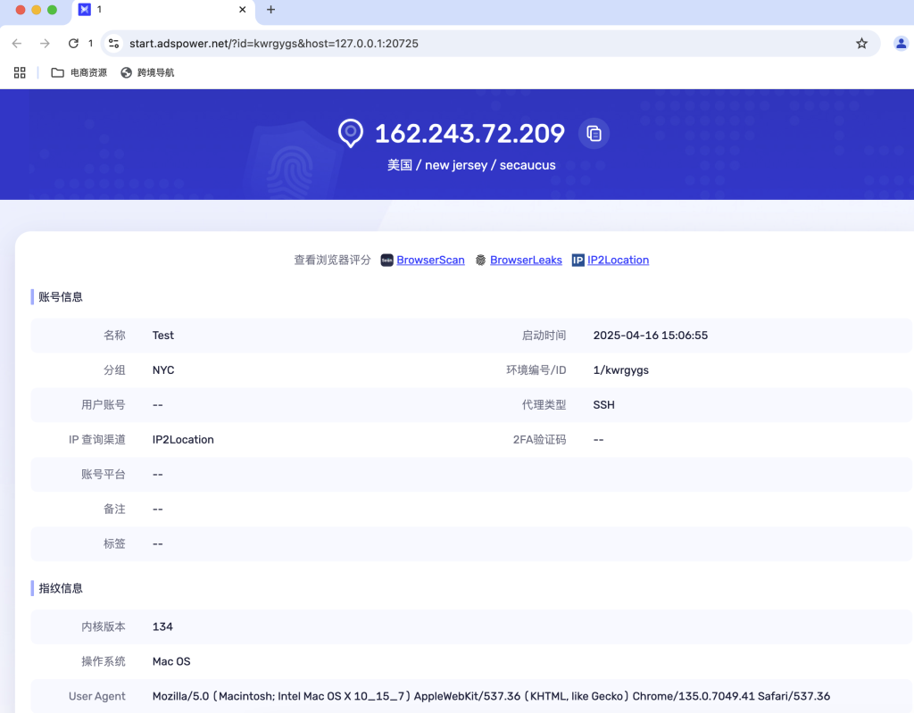Click BrowserLeaks fingerprint icon
Viewport: 914px width, 713px height.
tap(480, 260)
